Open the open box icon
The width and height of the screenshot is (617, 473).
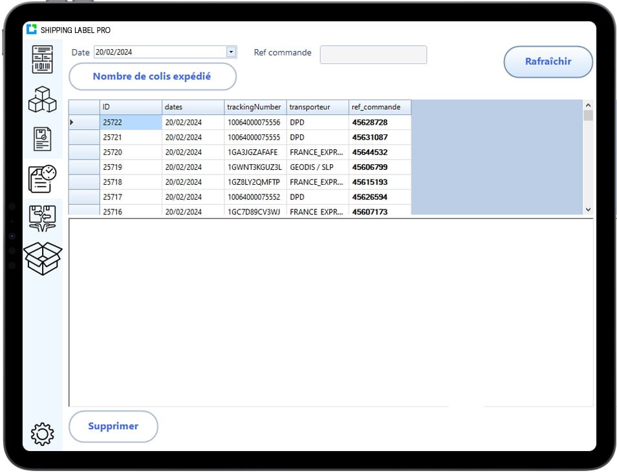click(43, 258)
